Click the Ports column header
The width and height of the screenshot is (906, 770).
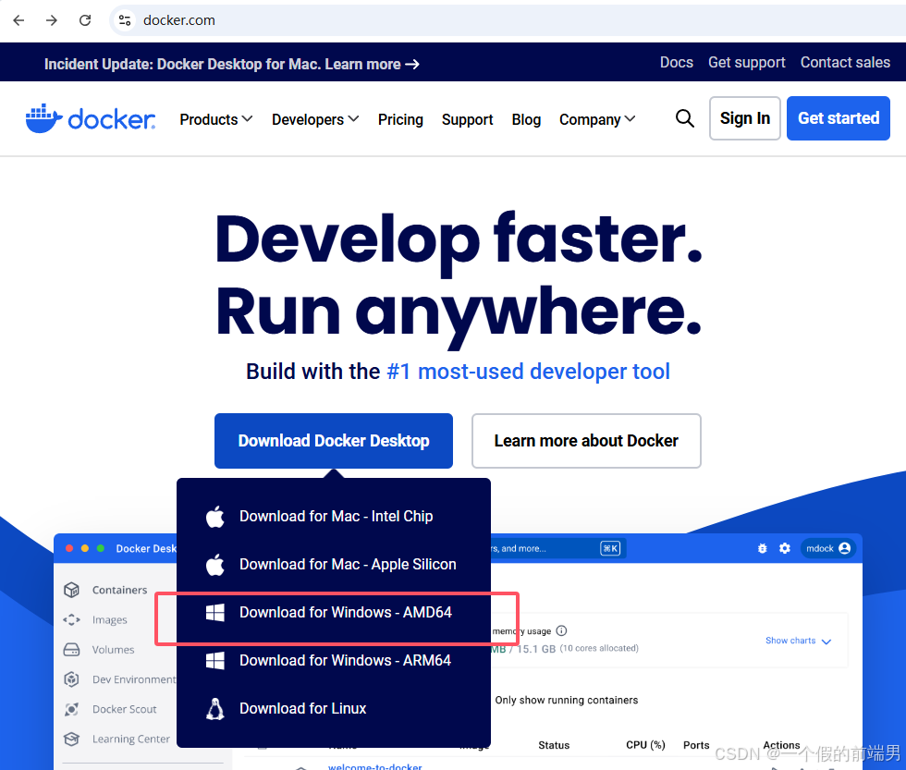pyautogui.click(x=696, y=745)
